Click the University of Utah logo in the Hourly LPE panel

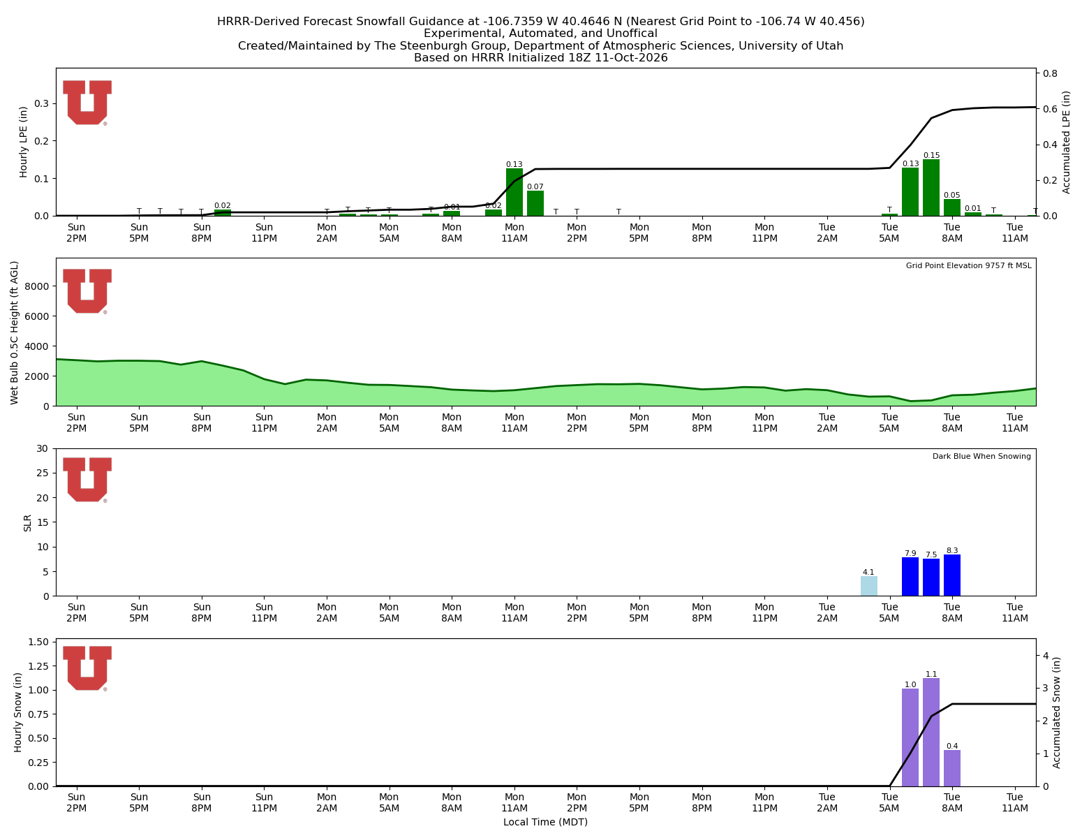[x=87, y=103]
